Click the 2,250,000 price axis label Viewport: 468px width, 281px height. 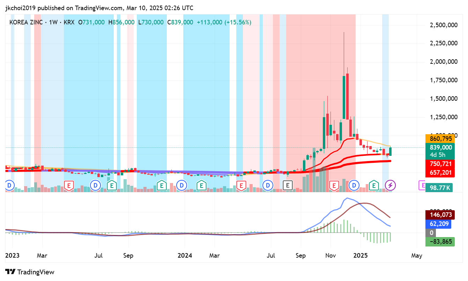(444, 43)
